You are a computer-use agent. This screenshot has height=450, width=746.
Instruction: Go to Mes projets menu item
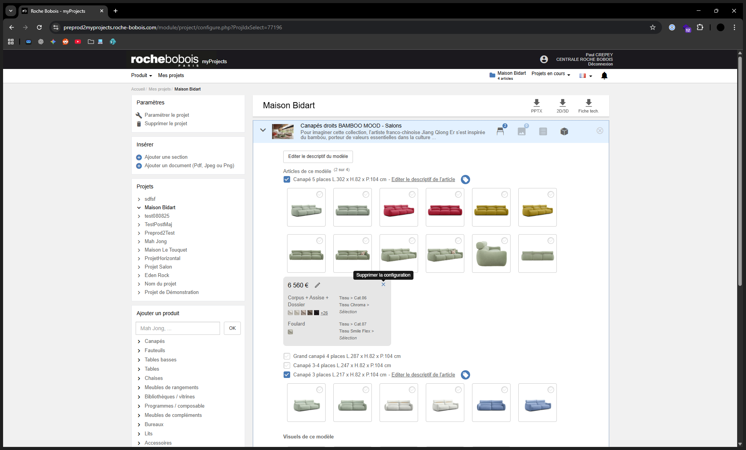click(171, 75)
